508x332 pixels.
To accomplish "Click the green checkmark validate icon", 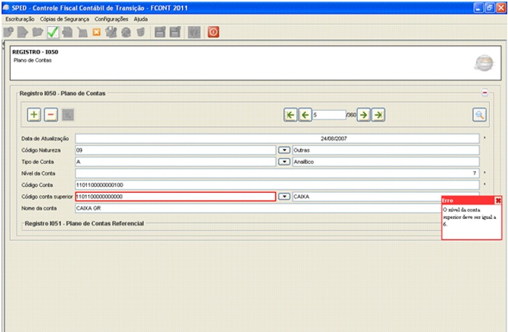I will [x=53, y=32].
